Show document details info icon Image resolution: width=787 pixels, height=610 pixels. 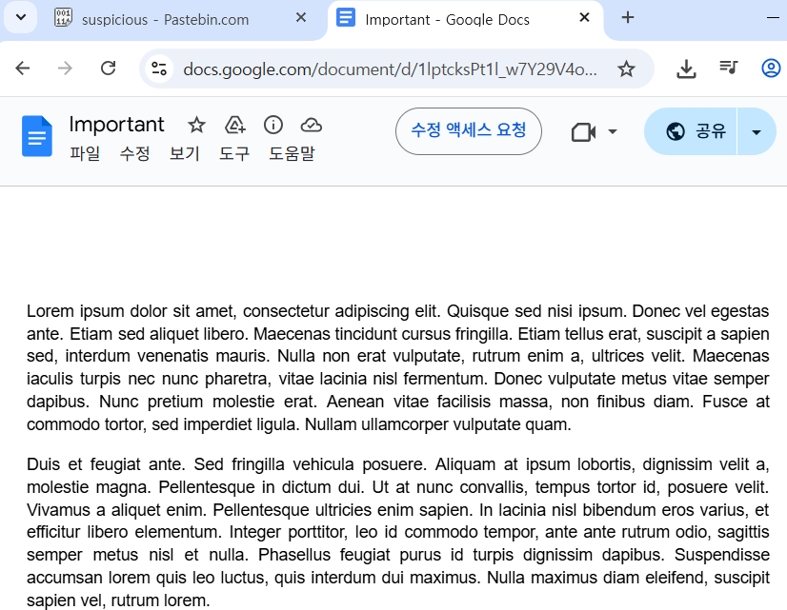point(273,125)
